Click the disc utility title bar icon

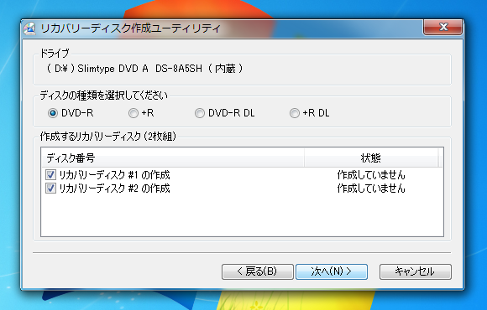pos(30,28)
